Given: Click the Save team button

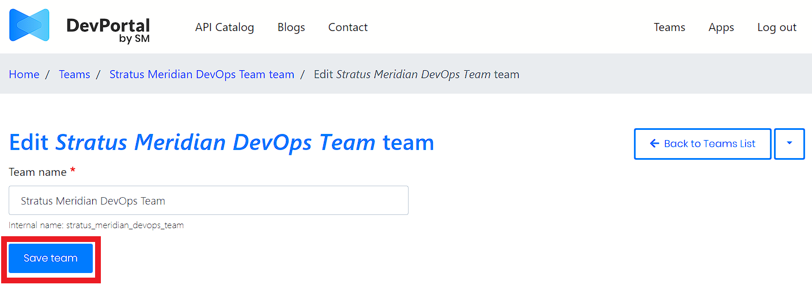Looking at the screenshot, I should [x=51, y=258].
